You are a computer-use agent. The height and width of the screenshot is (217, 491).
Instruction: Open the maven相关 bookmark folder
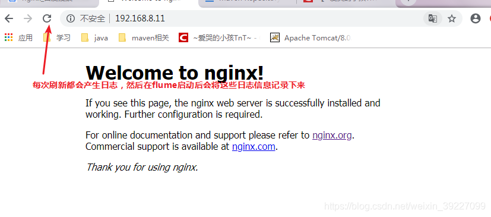[x=144, y=38]
